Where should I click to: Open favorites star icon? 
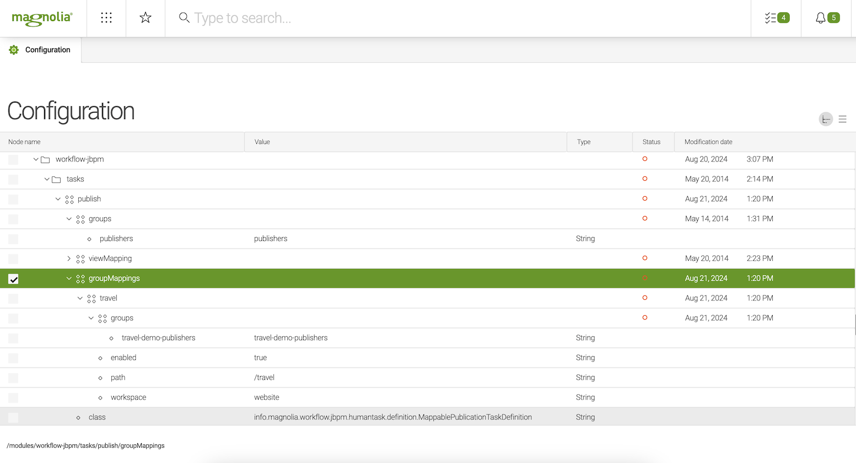coord(146,18)
